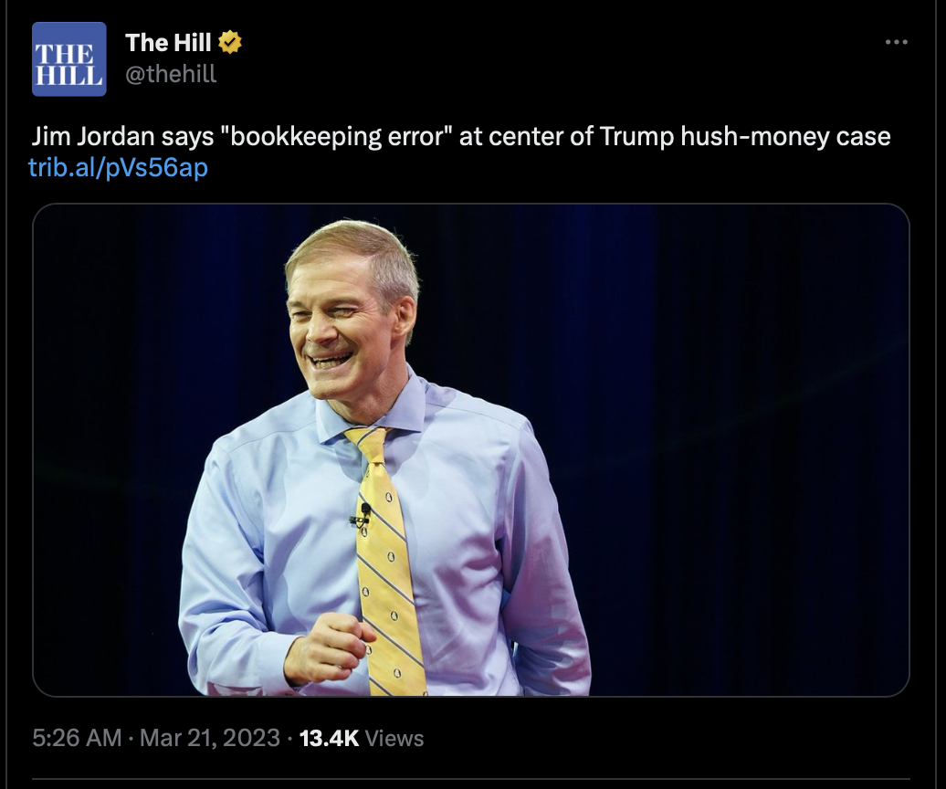Image resolution: width=946 pixels, height=789 pixels.
Task: Open the three-dot more options menu
Action: [x=896, y=42]
